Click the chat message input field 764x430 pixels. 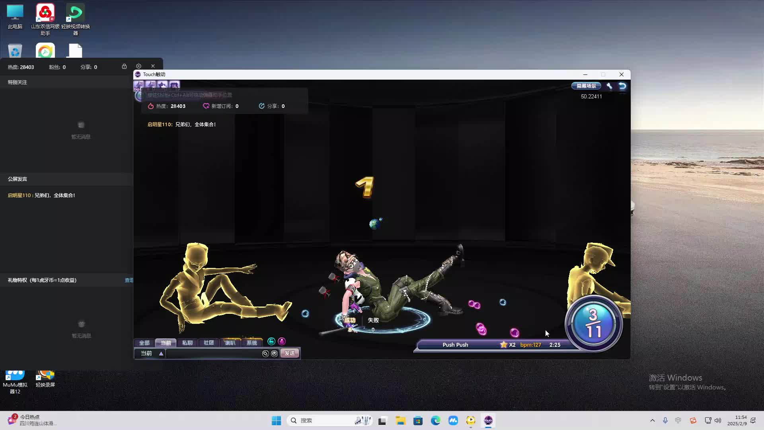(x=213, y=354)
